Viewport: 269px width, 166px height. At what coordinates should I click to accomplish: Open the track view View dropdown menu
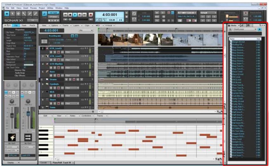point(45,25)
